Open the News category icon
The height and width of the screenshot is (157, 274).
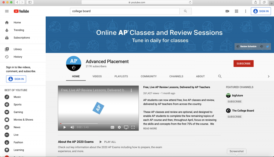tap(7, 127)
